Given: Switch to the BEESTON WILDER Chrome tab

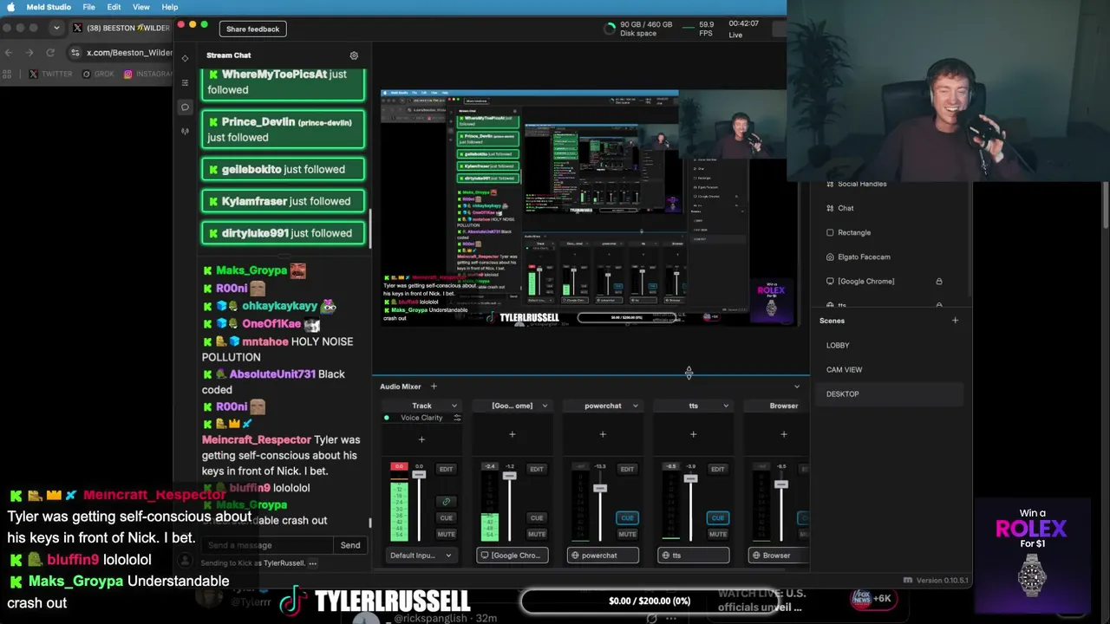Looking at the screenshot, I should [x=121, y=28].
